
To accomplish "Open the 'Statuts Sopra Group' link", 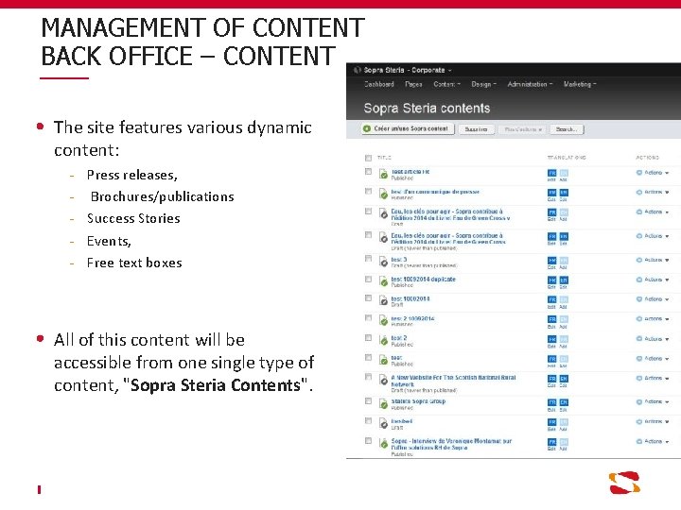I will [418, 401].
